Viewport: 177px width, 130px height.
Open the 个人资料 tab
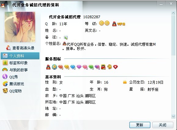click(20, 56)
